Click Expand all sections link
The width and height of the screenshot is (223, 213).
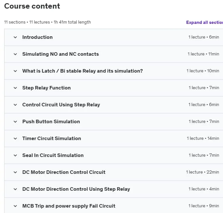point(205,22)
